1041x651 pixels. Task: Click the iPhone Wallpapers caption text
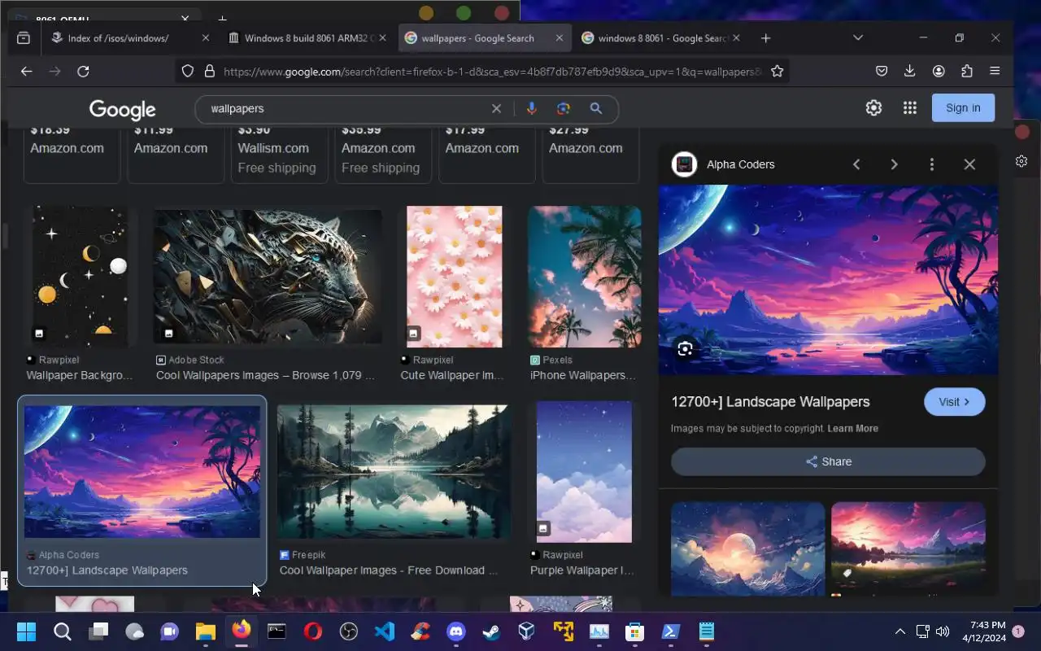583,375
